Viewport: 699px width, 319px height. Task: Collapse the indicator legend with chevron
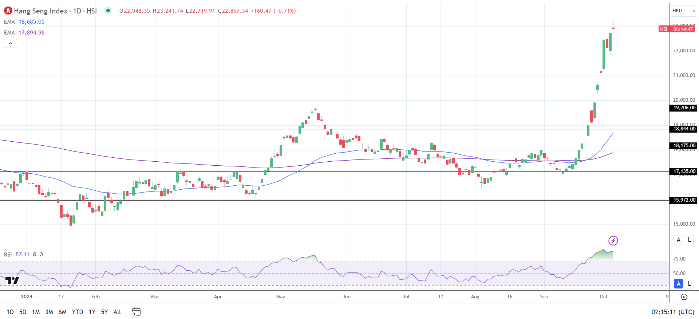point(11,44)
